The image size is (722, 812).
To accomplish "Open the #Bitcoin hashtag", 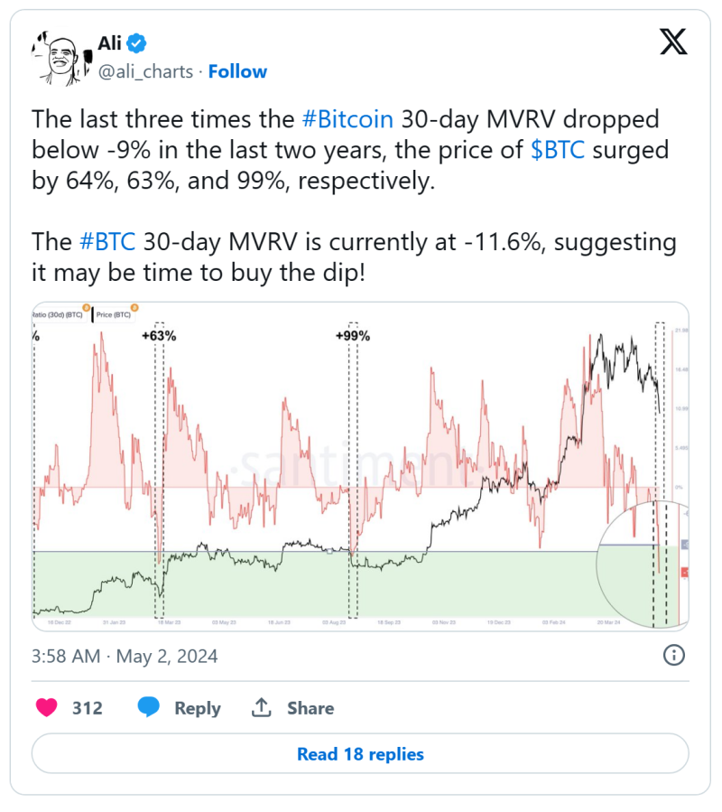I will tap(347, 119).
